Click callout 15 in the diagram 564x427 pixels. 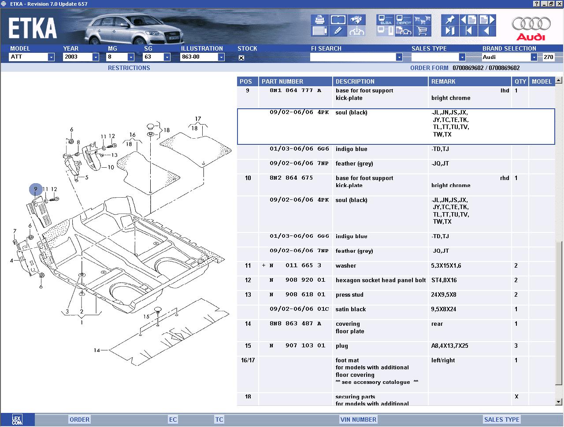coord(146,317)
